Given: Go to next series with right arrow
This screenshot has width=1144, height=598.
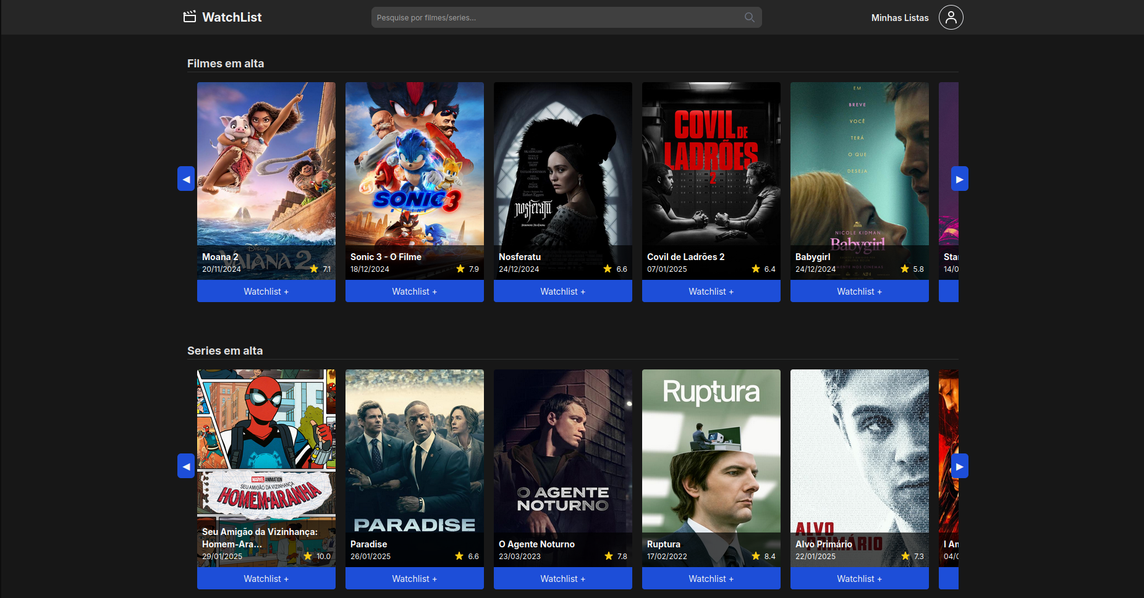Looking at the screenshot, I should tap(959, 466).
